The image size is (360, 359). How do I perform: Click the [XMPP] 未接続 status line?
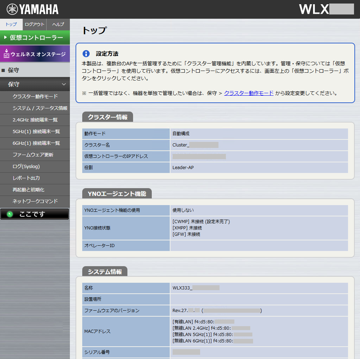click(187, 228)
